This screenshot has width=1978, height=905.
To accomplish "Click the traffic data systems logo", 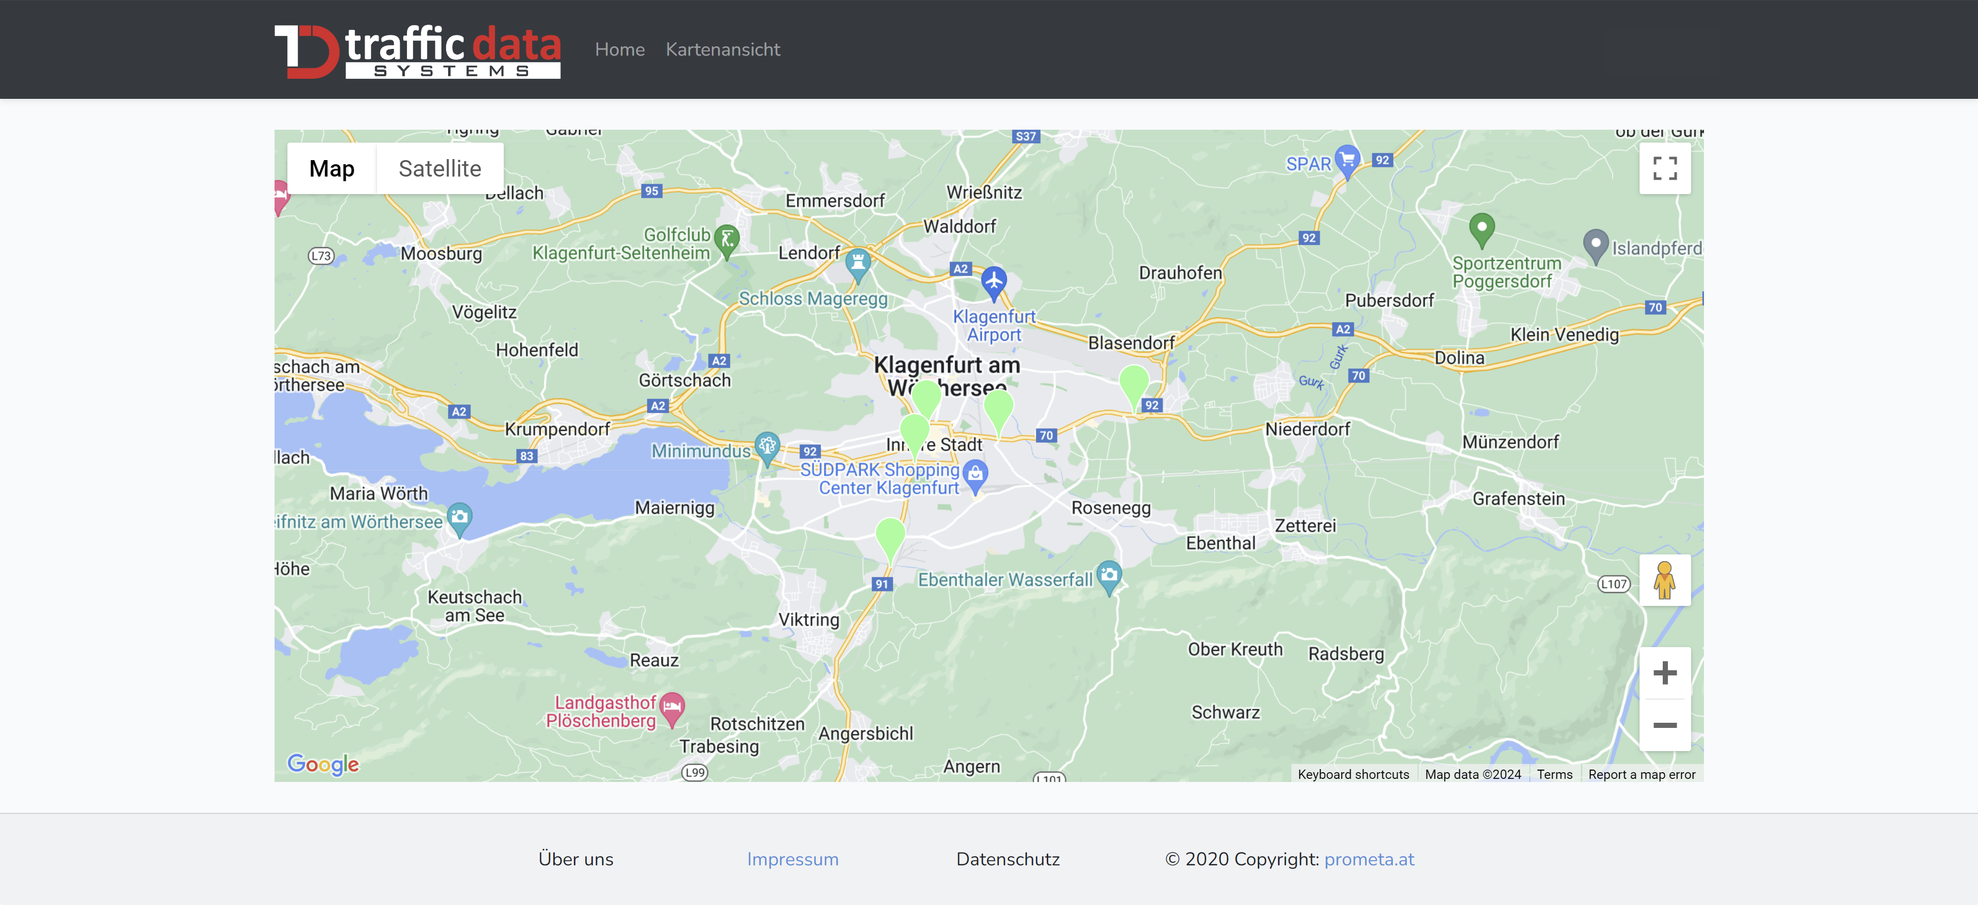I will [418, 50].
